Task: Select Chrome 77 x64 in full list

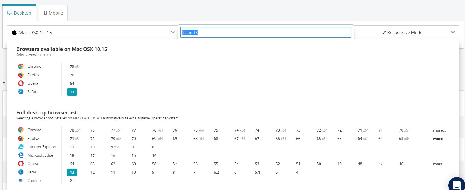Action: click(116, 130)
